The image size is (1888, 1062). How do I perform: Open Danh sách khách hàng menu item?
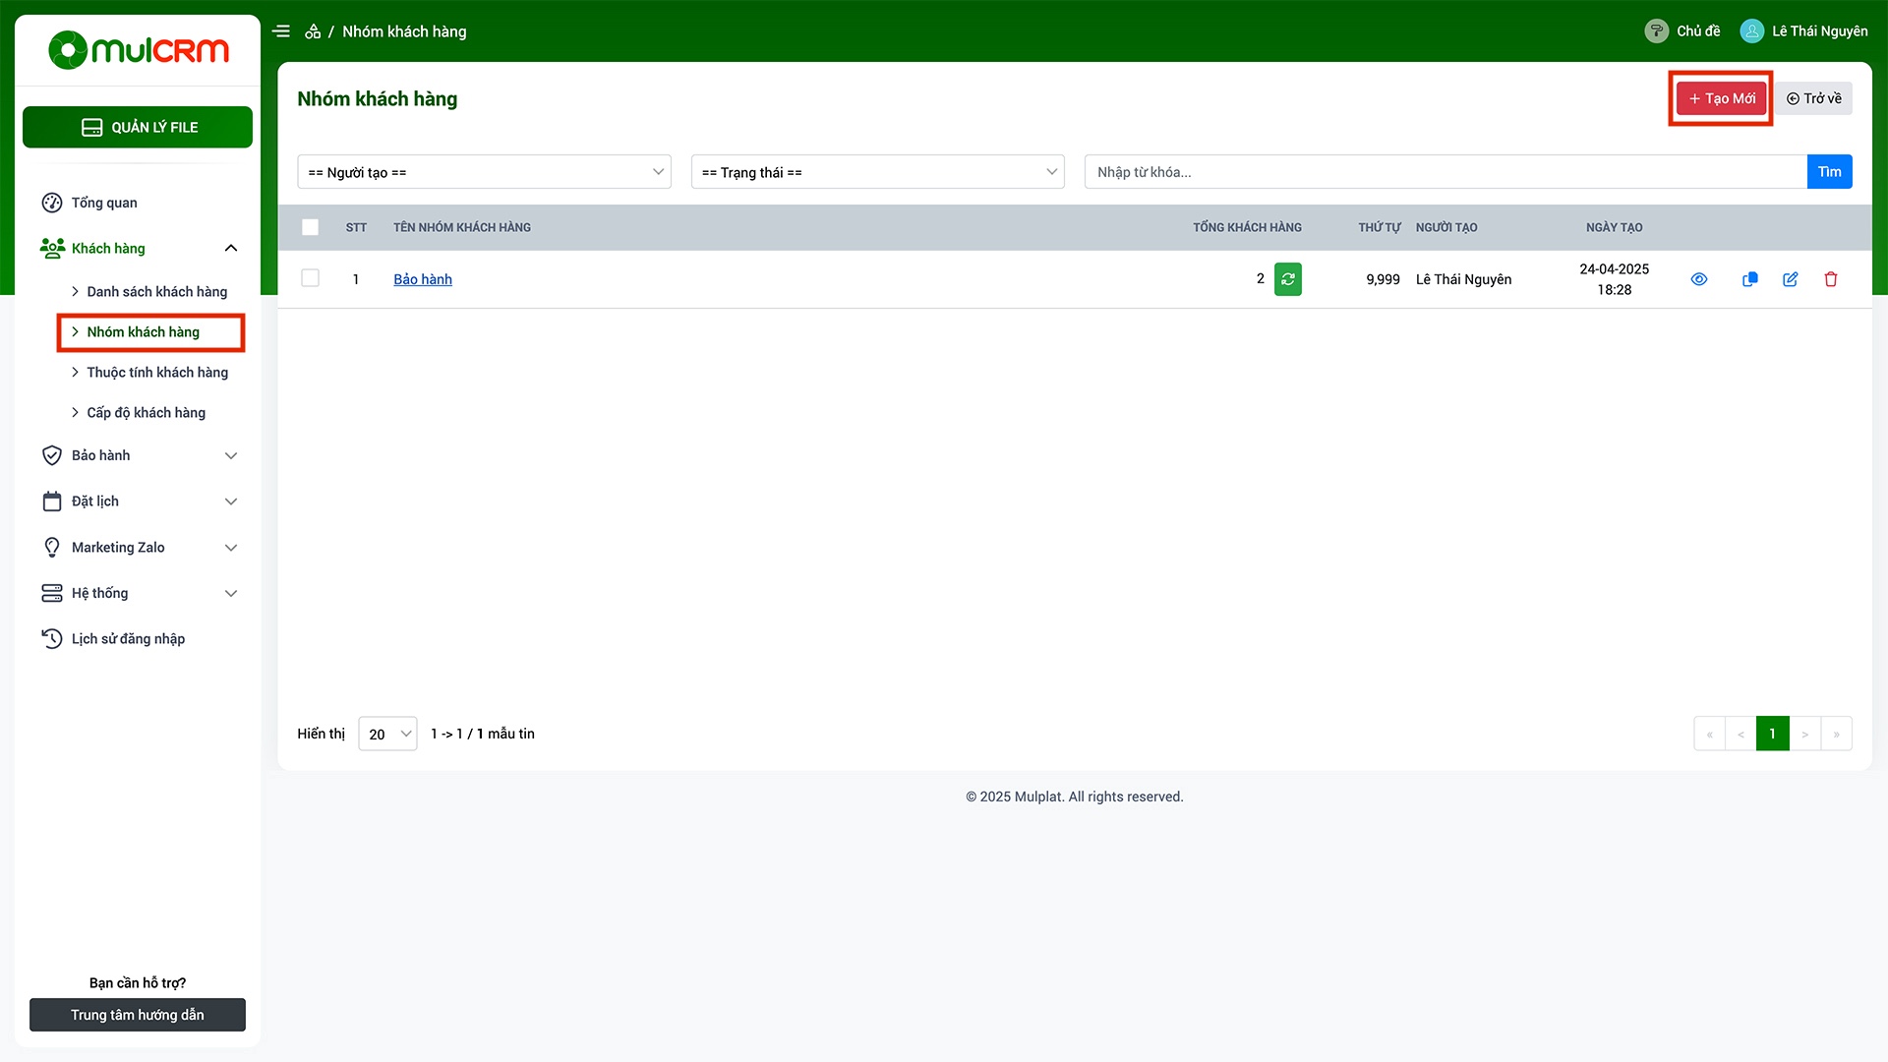[x=156, y=292]
